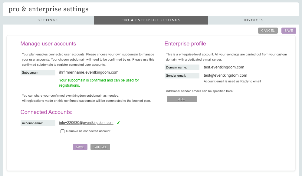Click the Domain name field label
This screenshot has height=176, width=302.
(x=176, y=67)
